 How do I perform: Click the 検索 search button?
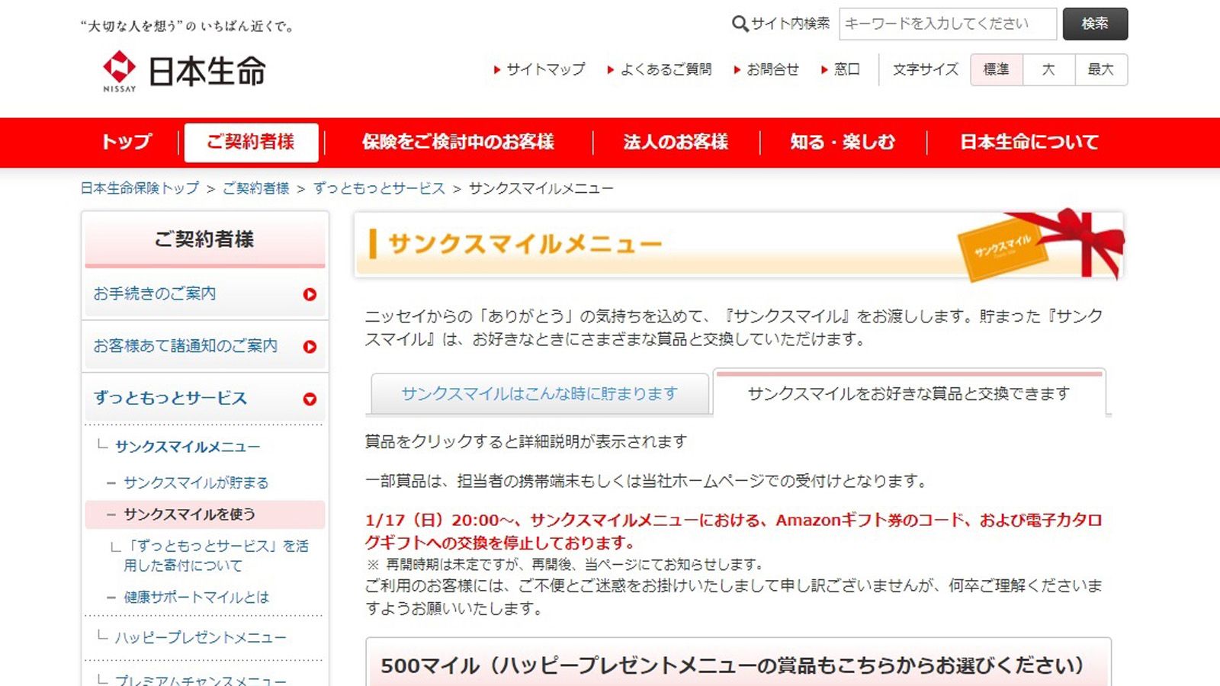click(1095, 24)
